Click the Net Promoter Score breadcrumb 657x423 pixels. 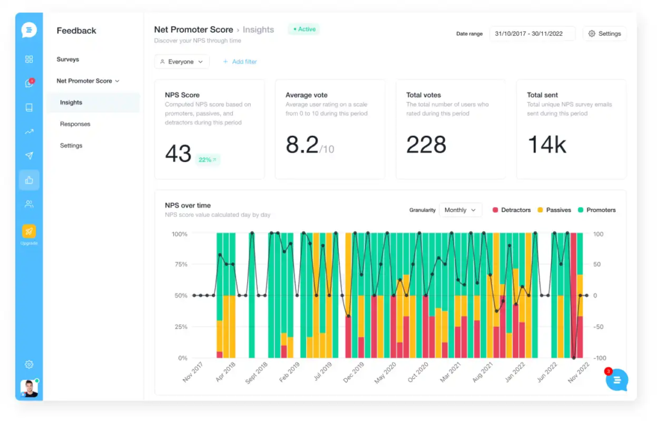pyautogui.click(x=194, y=29)
